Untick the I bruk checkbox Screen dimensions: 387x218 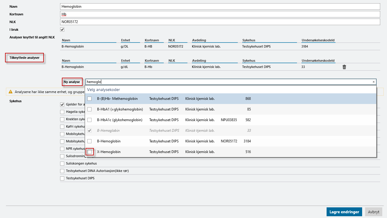62,30
